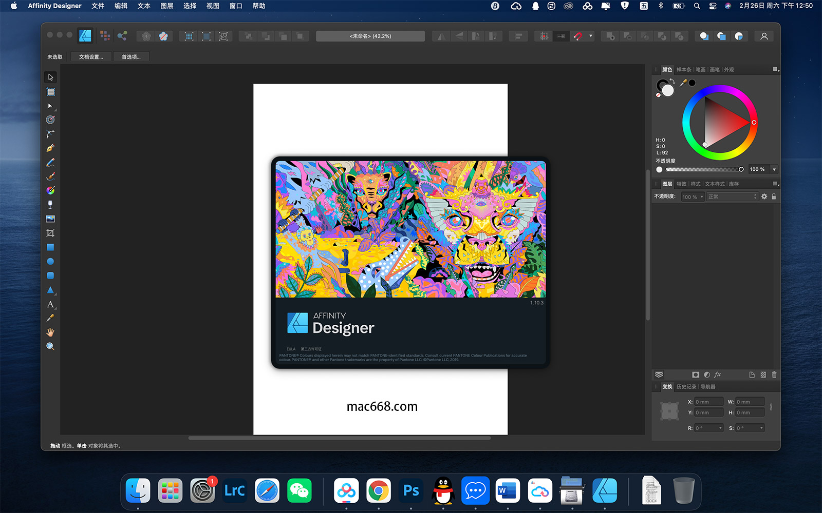Delete layer with the trash icon
This screenshot has height=513, width=822.
coord(774,375)
